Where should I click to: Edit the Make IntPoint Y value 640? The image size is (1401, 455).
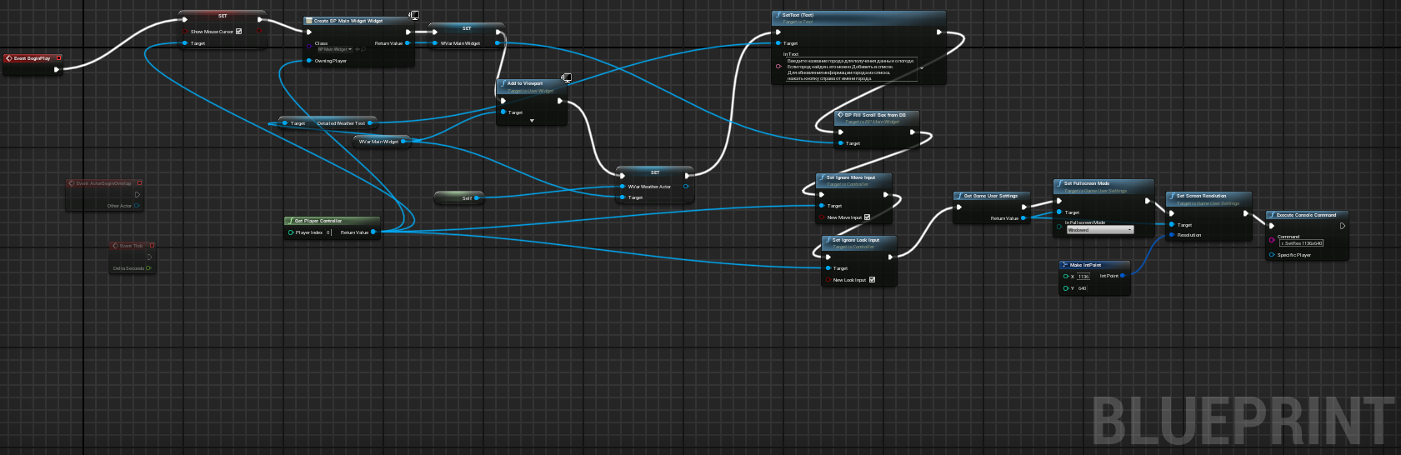(x=1082, y=288)
